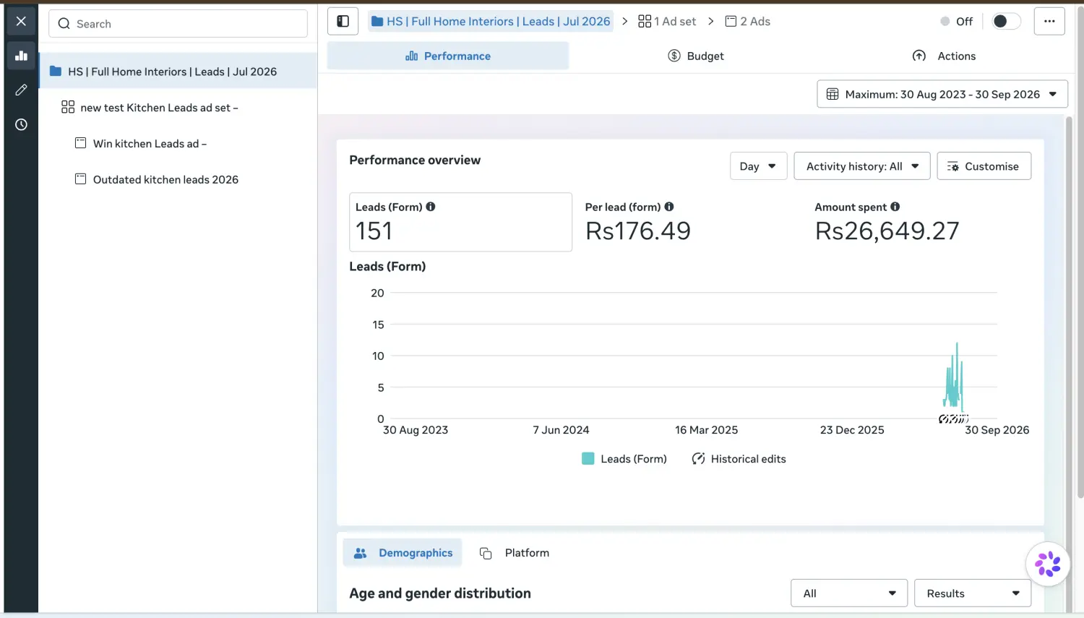
Task: Click the 2 Ads breadcrumb link
Action: pyautogui.click(x=748, y=22)
